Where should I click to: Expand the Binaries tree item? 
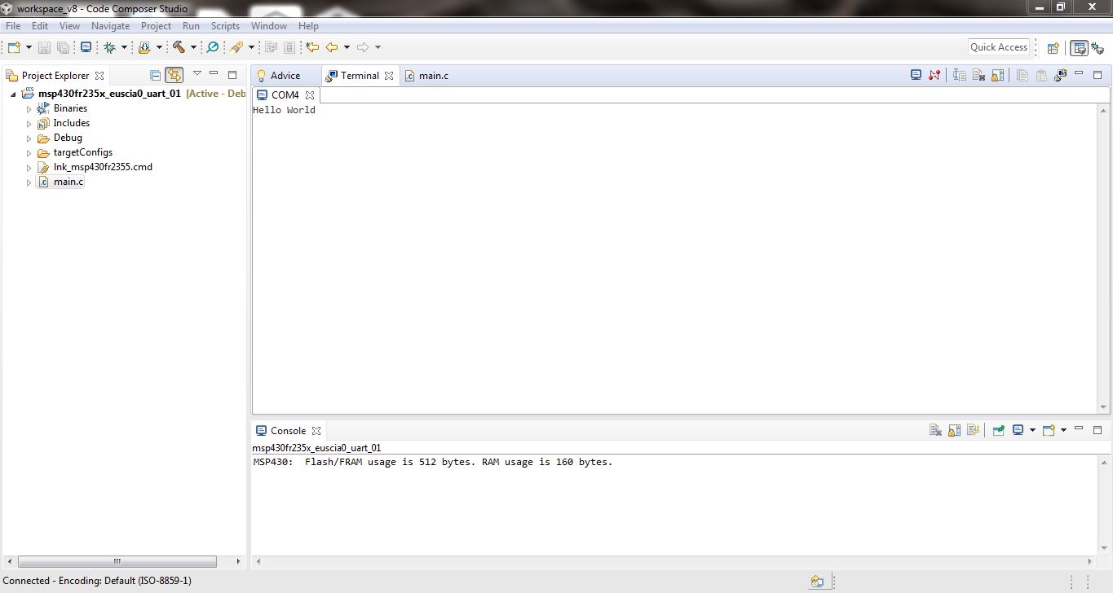(x=28, y=108)
